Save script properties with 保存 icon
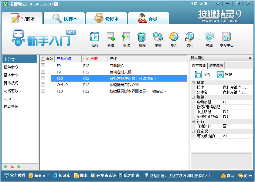 pyautogui.click(x=203, y=74)
